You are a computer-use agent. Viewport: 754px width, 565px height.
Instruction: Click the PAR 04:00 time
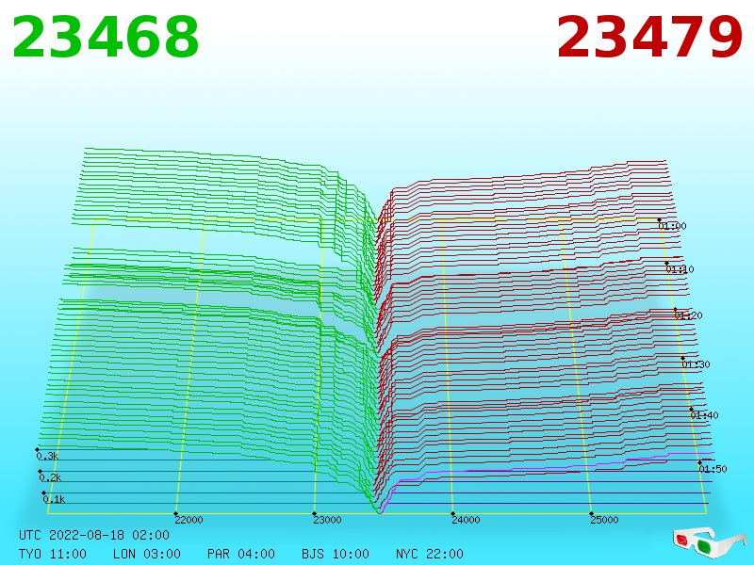tap(241, 554)
